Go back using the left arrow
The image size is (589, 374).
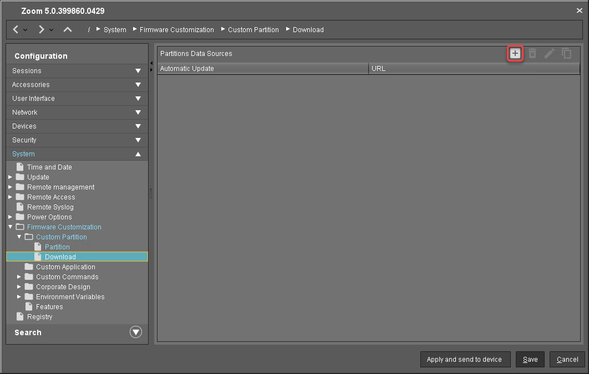pyautogui.click(x=16, y=29)
